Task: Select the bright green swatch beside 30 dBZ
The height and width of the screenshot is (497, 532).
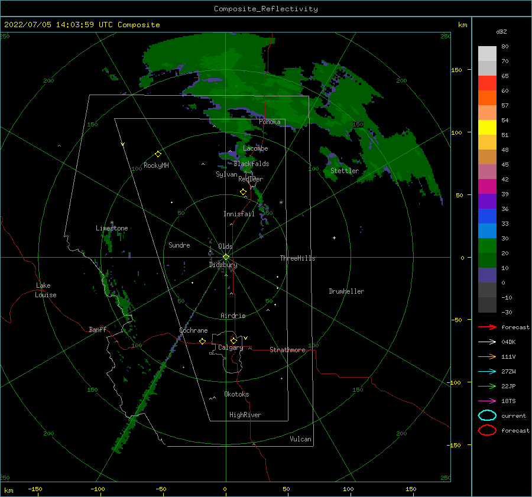Action: 487,246
